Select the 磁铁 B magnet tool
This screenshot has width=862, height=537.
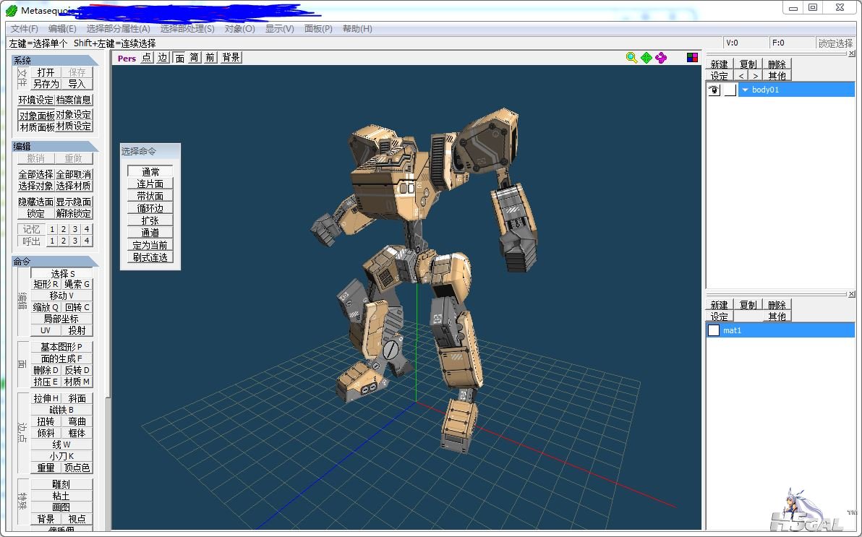click(61, 410)
